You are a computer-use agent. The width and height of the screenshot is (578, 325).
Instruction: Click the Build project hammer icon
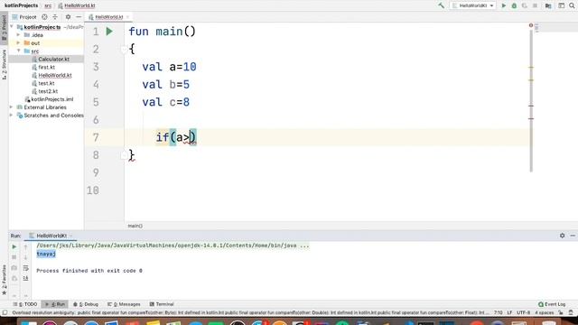click(x=441, y=5)
